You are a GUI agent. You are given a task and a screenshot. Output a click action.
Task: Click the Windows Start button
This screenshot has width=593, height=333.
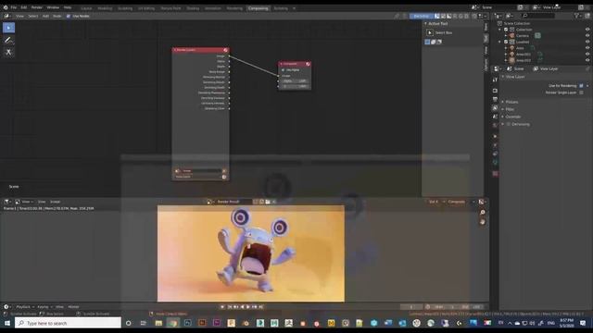6,323
